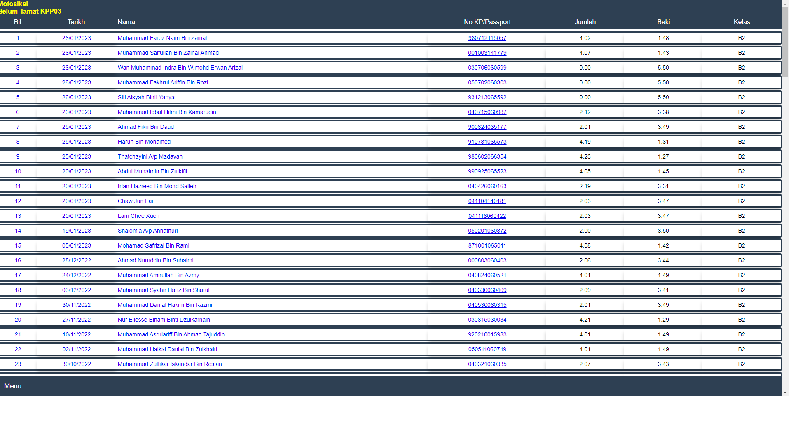Open the Menu at the bottom bar

point(13,386)
